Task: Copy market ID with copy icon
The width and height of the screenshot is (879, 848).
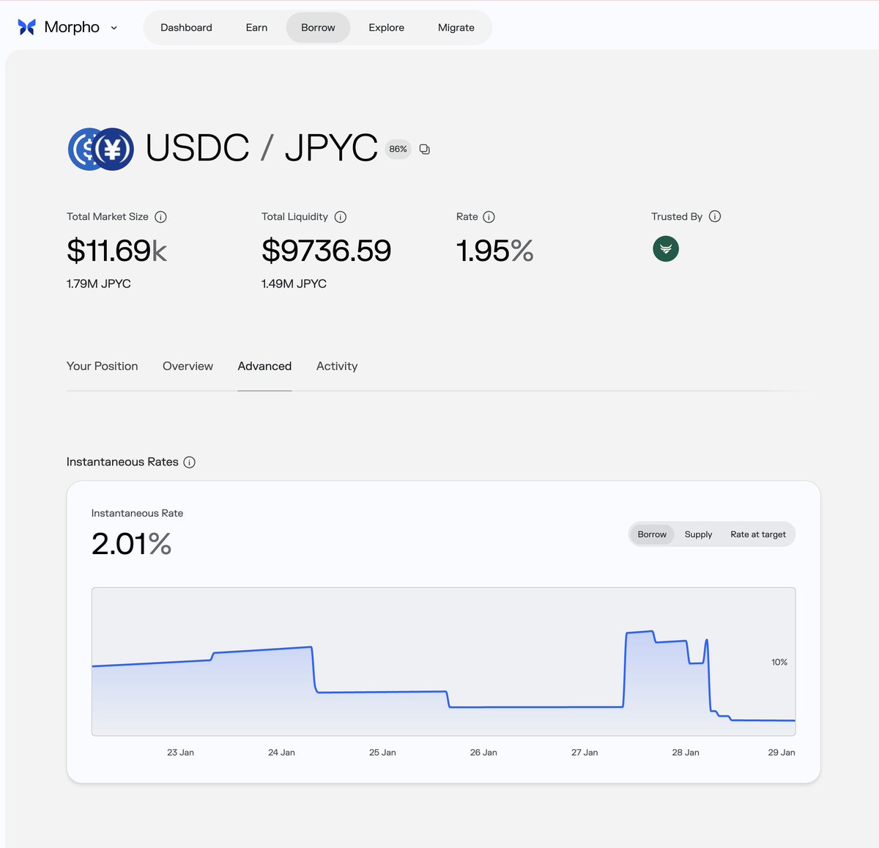Action: point(425,149)
